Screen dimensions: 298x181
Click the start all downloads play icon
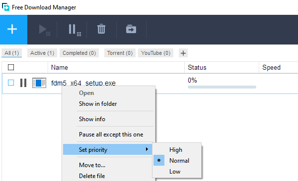point(44,30)
